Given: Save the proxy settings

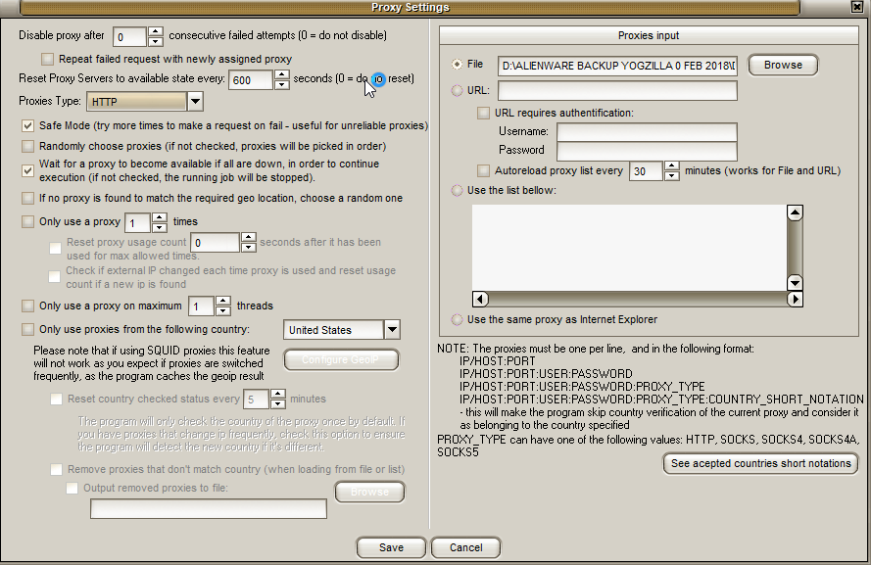Looking at the screenshot, I should point(391,547).
